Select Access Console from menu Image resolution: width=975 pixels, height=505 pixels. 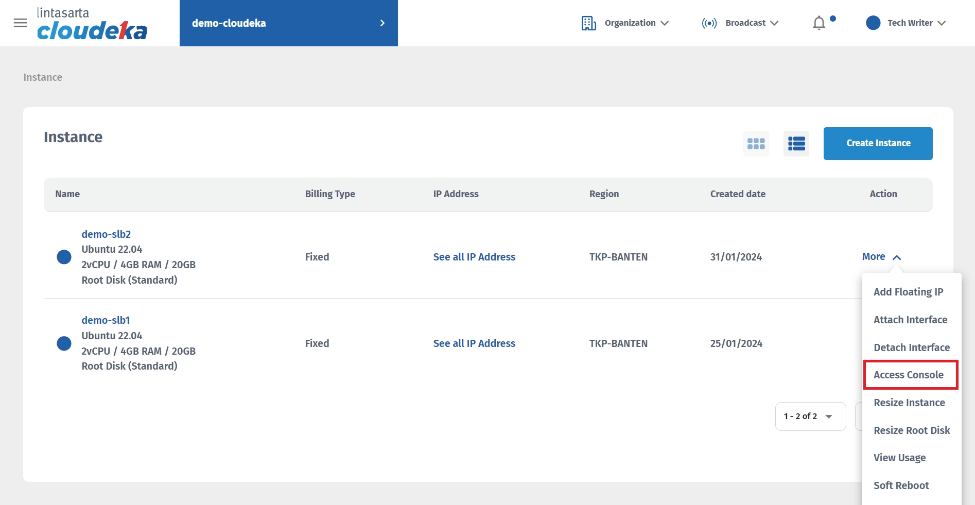tap(909, 375)
